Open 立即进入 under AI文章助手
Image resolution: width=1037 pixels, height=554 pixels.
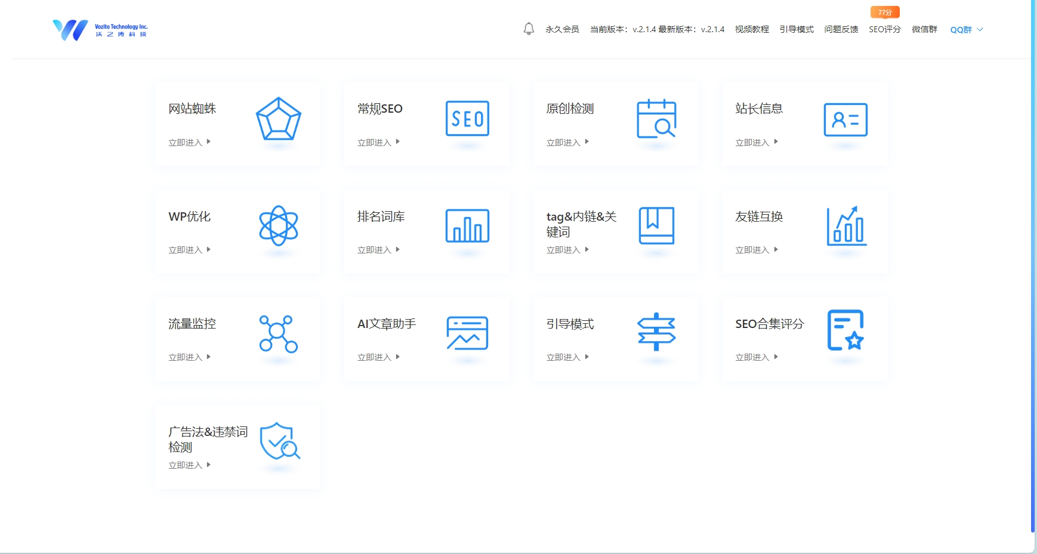click(375, 357)
